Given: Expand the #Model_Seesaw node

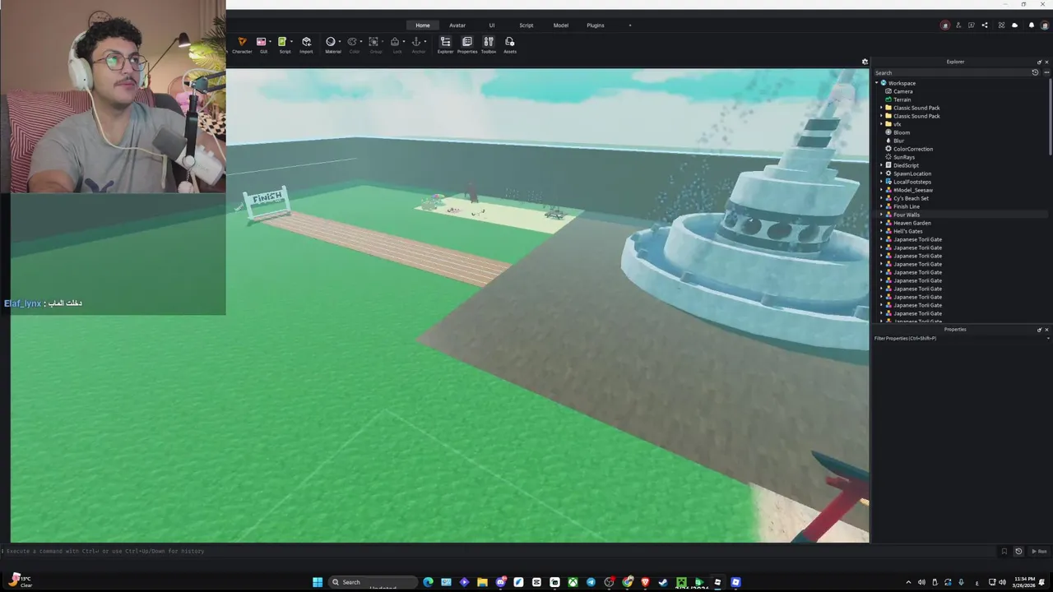Looking at the screenshot, I should (x=882, y=190).
